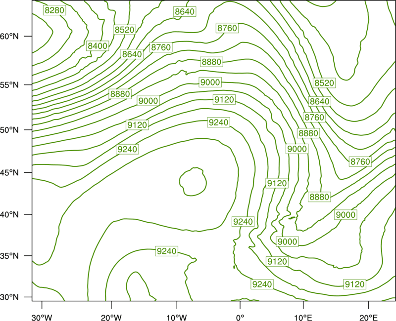The height and width of the screenshot is (321, 396).
Task: Click the 0° longitude axis label
Action: [x=240, y=318]
